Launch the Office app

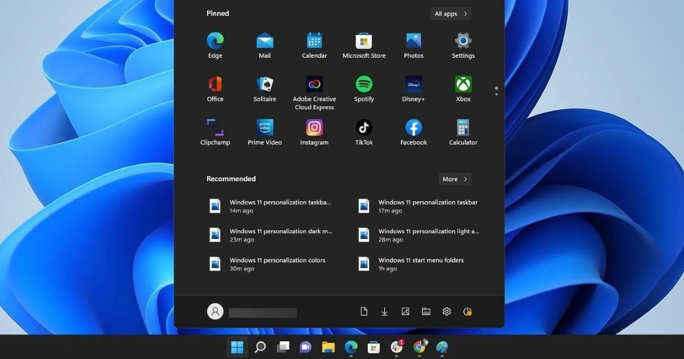[x=215, y=88]
